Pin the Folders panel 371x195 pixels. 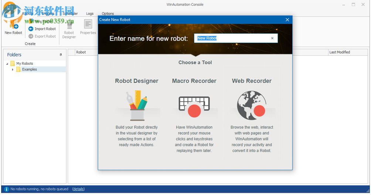tap(61, 55)
